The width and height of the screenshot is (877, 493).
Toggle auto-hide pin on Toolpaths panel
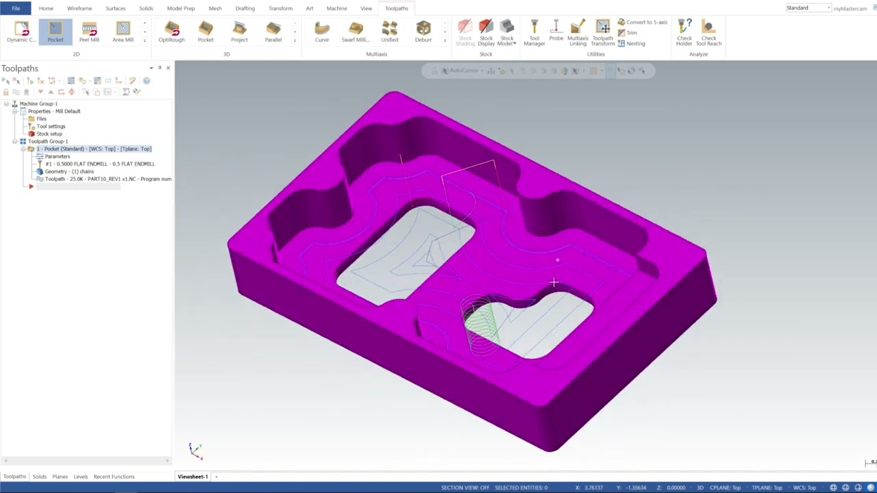pos(160,68)
